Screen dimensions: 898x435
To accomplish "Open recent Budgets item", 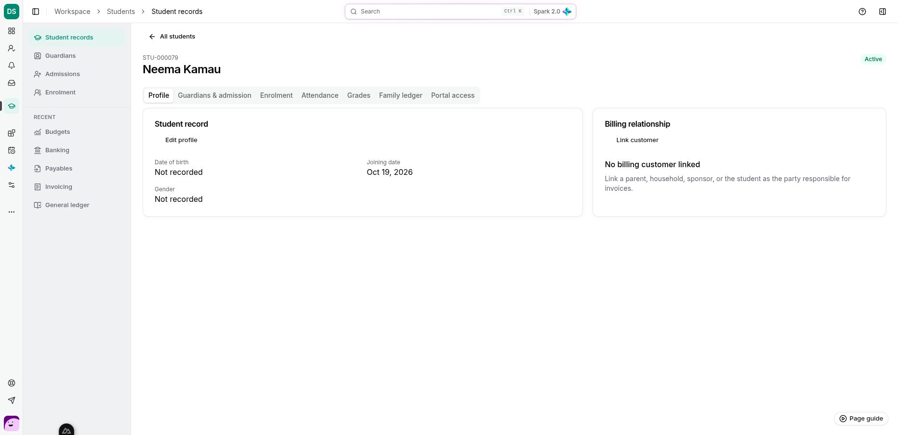I will (77, 132).
